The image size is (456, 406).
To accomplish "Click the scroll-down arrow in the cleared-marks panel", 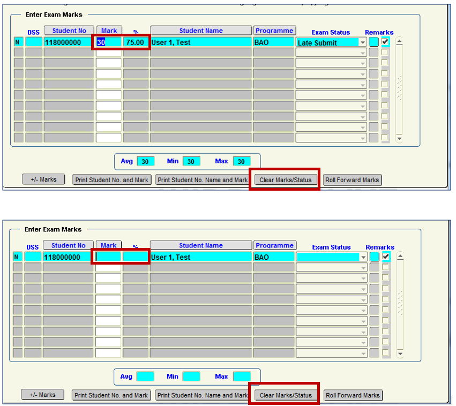I will (399, 354).
